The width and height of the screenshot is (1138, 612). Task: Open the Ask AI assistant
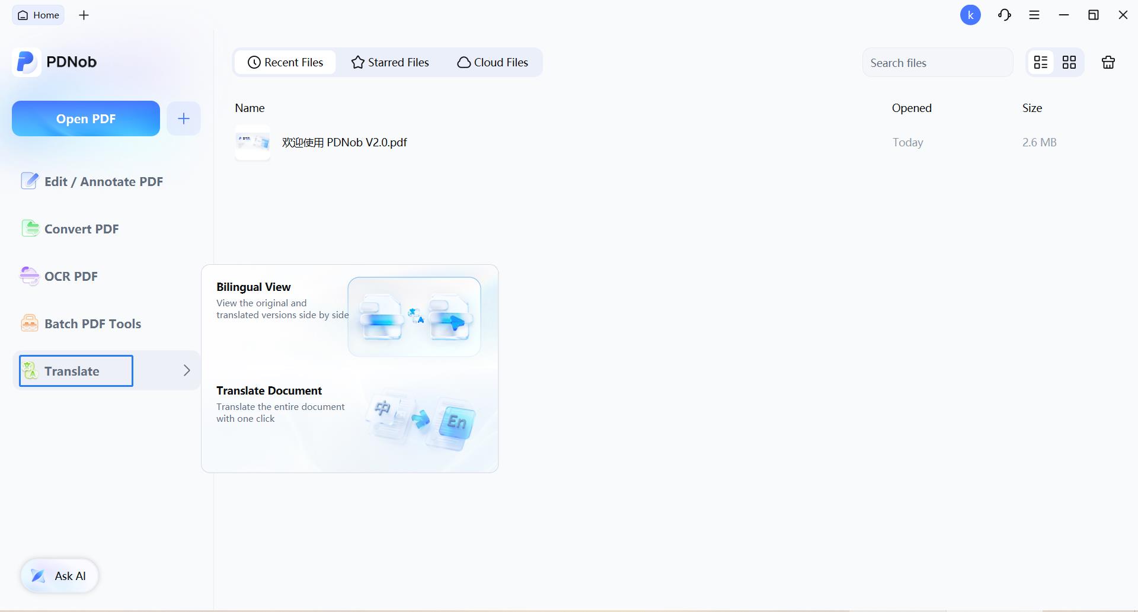coord(59,576)
